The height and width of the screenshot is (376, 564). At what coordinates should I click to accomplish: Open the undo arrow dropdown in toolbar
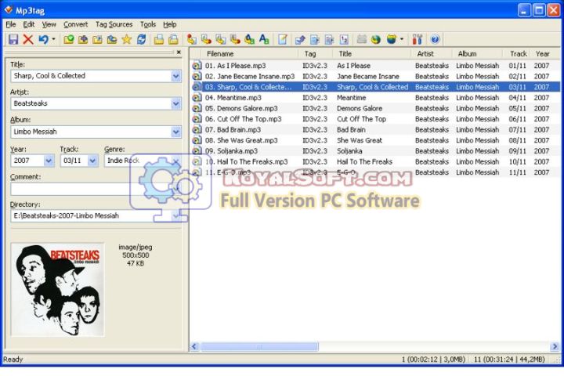coord(53,39)
